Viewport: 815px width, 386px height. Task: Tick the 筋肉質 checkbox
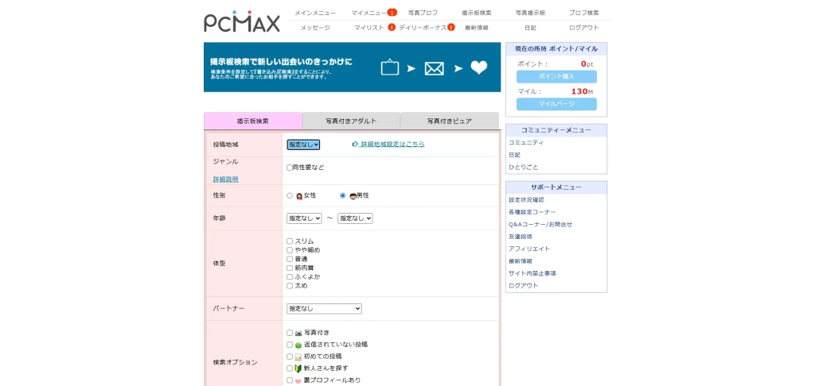click(x=290, y=268)
